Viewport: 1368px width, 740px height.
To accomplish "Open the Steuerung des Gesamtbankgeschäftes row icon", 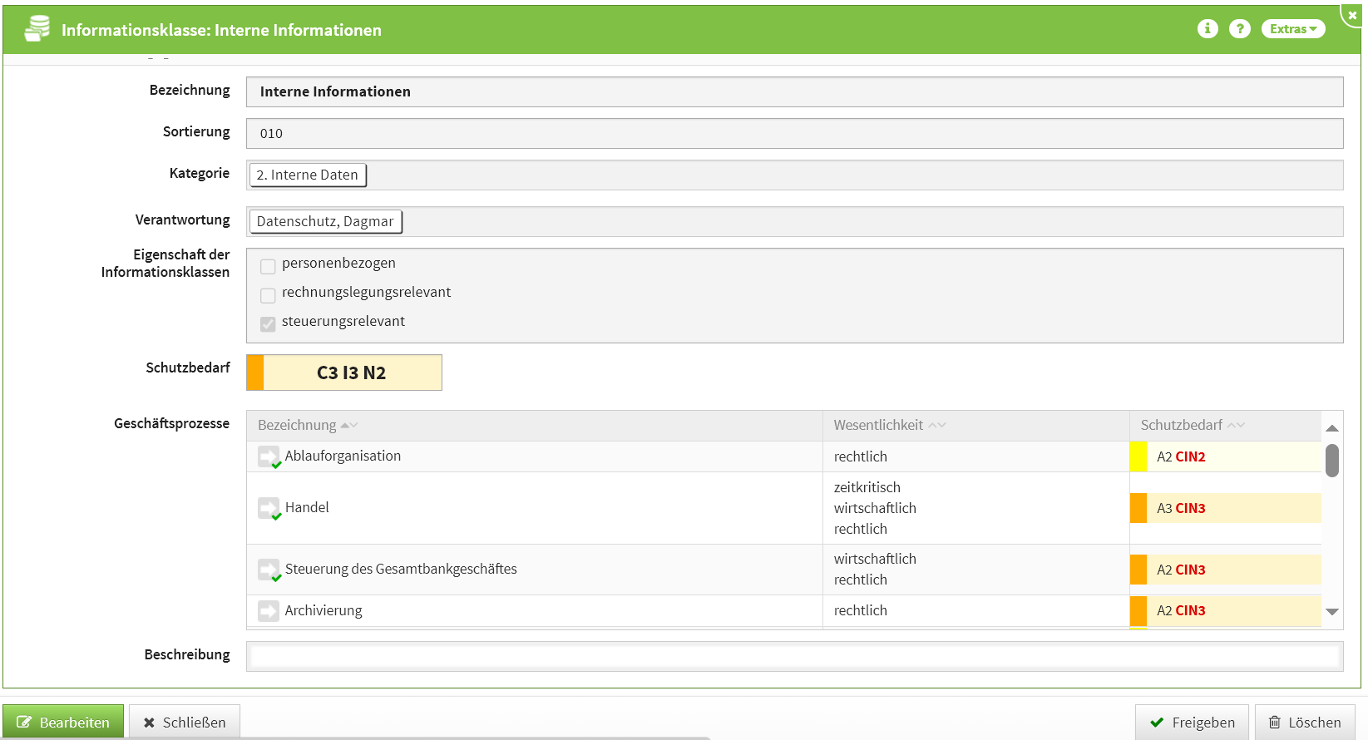I will [269, 570].
